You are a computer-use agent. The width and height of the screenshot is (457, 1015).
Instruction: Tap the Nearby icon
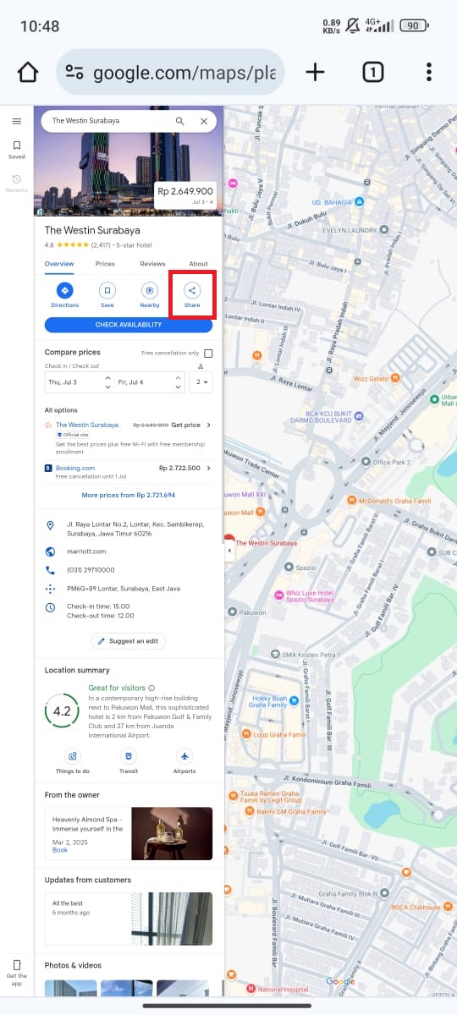(x=150, y=291)
